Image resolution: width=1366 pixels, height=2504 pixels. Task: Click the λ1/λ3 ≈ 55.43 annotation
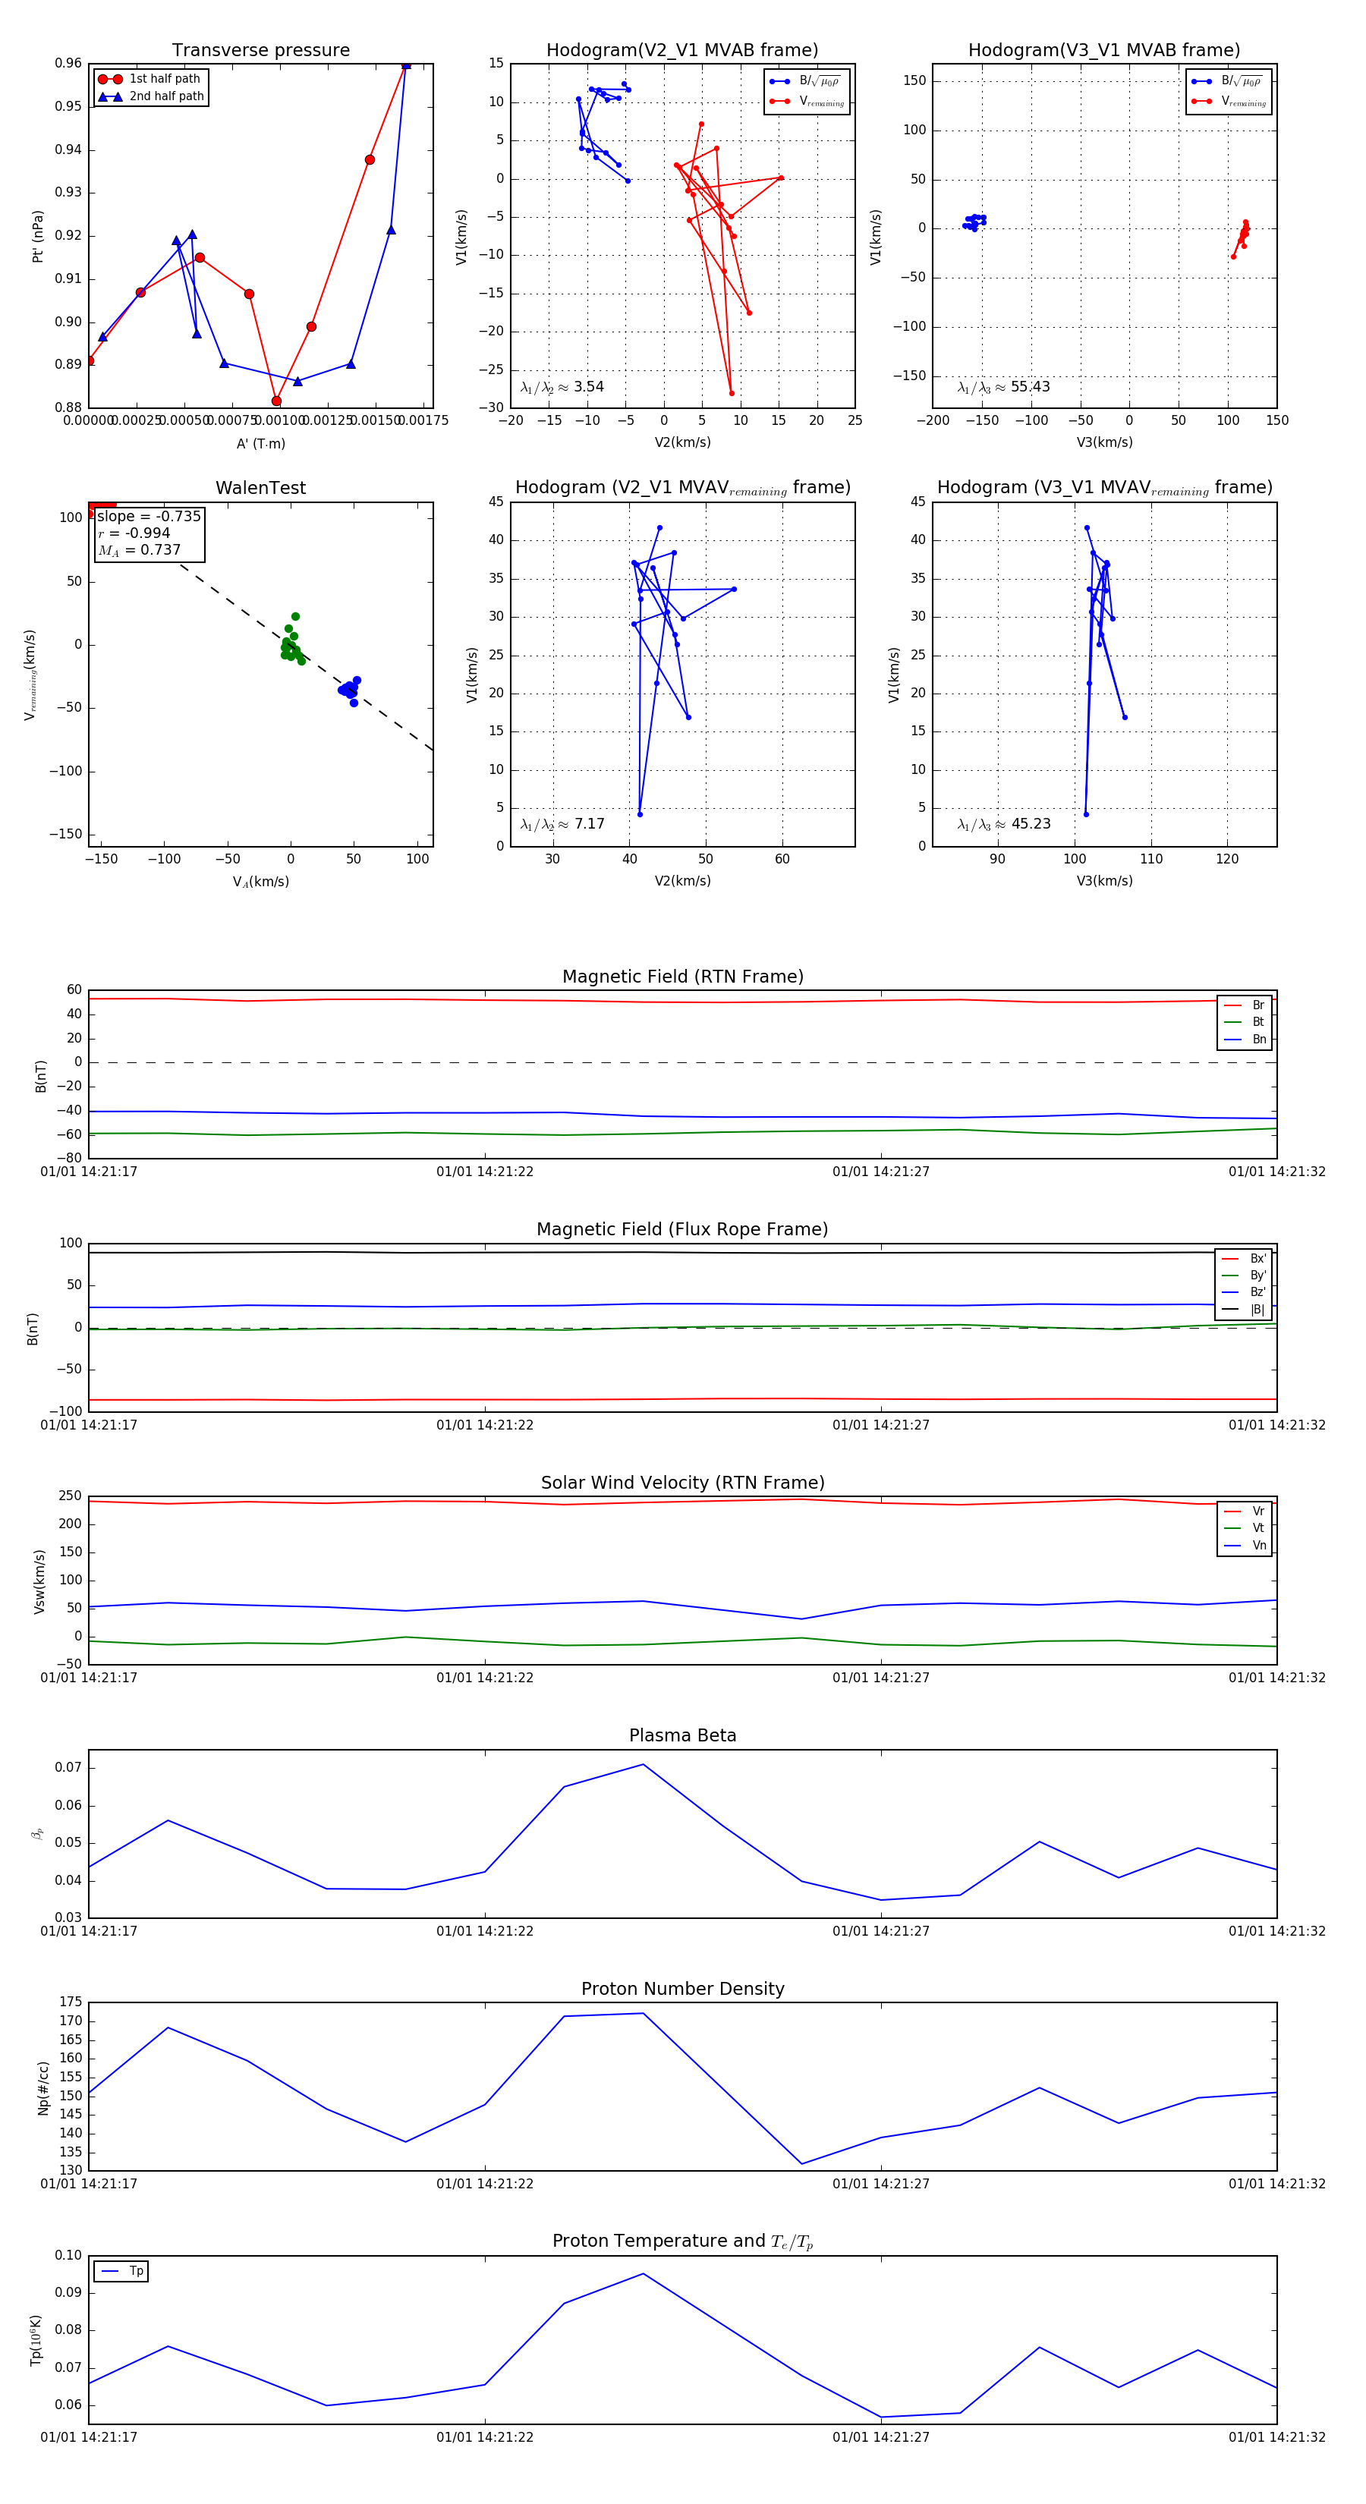click(x=1003, y=387)
